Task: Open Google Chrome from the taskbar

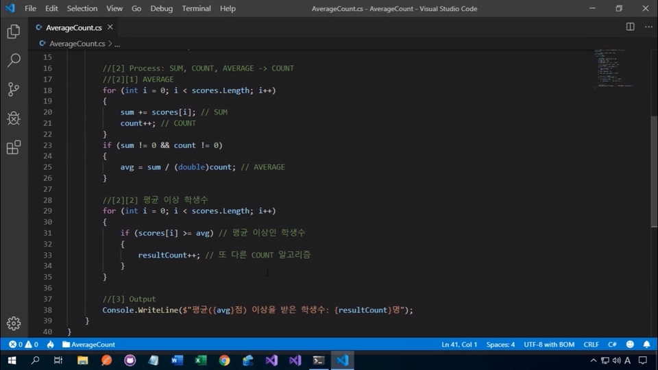Action: [x=225, y=360]
